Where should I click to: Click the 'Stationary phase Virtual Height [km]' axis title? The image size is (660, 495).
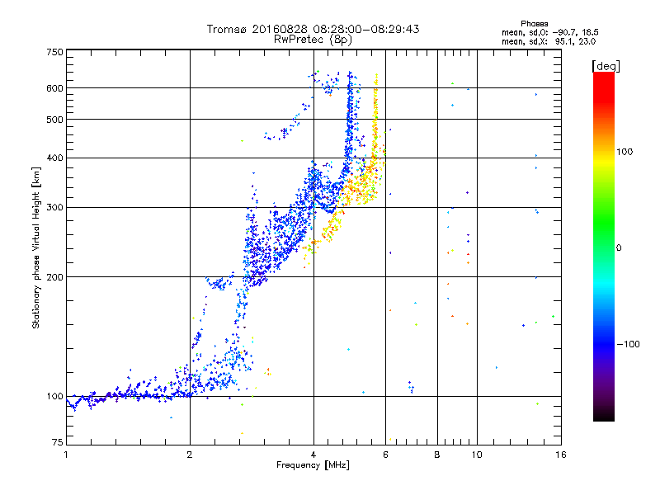point(36,247)
